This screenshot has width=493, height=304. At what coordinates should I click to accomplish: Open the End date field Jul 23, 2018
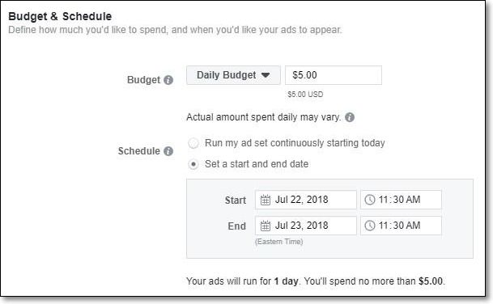pyautogui.click(x=306, y=226)
